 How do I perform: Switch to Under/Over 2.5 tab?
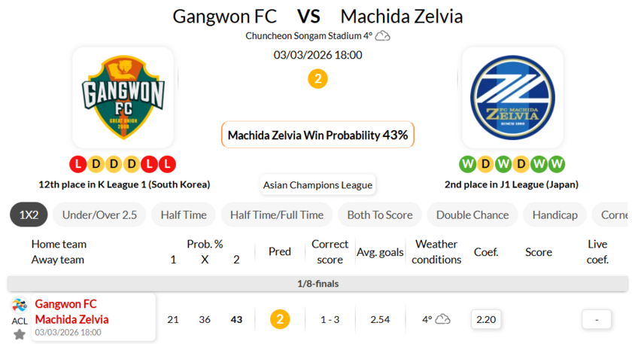(x=99, y=215)
